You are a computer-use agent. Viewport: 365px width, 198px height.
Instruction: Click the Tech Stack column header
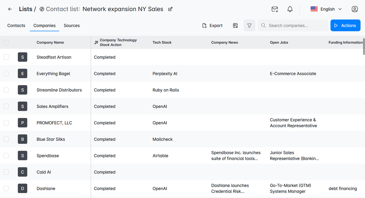tap(162, 42)
